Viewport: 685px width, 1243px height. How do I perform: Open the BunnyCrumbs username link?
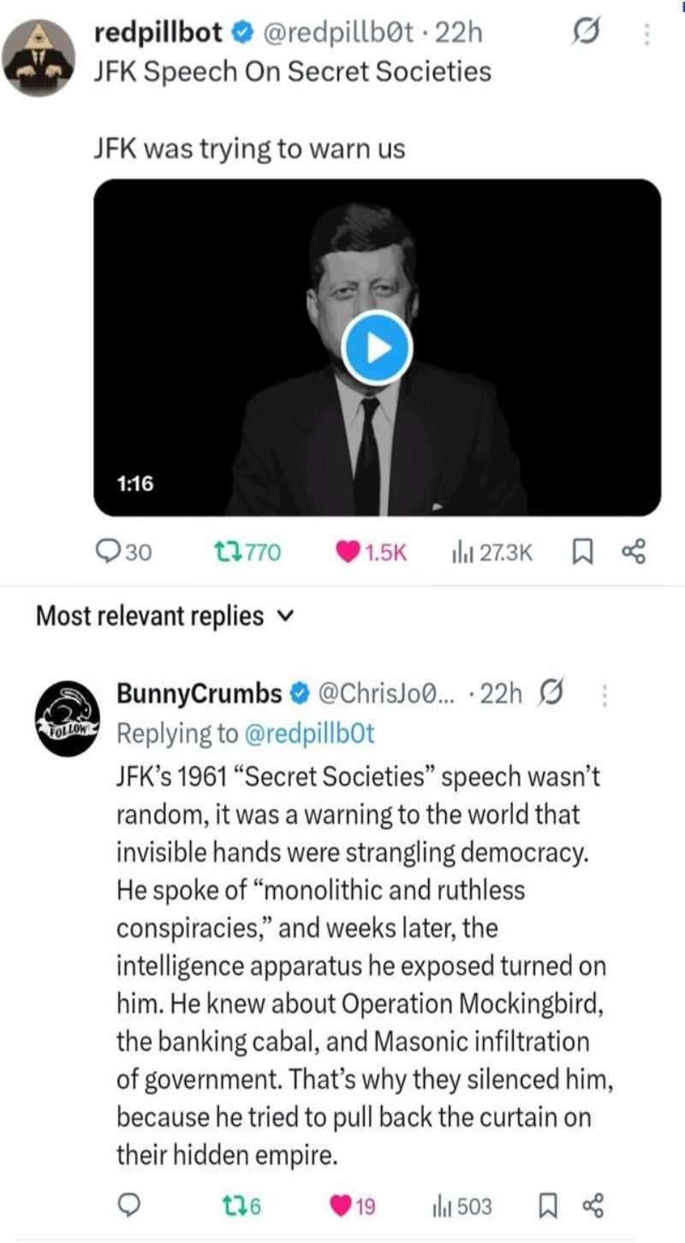[199, 693]
